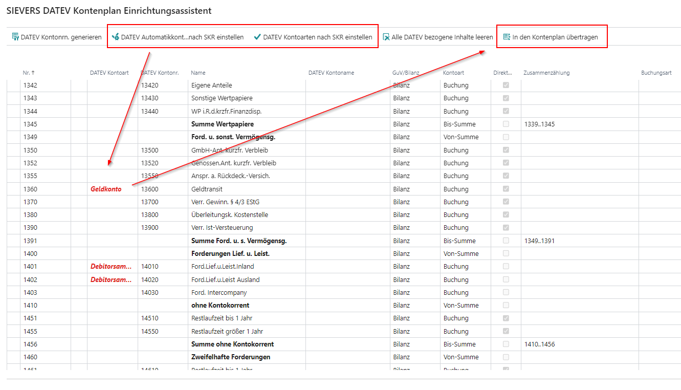This screenshot has height=390, width=681.
Task: Toggle Direkt checkbox for account 1401
Action: [x=506, y=266]
